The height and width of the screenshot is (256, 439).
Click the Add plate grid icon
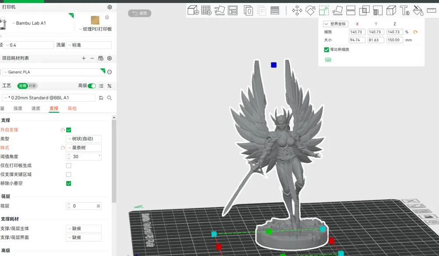coord(206,11)
